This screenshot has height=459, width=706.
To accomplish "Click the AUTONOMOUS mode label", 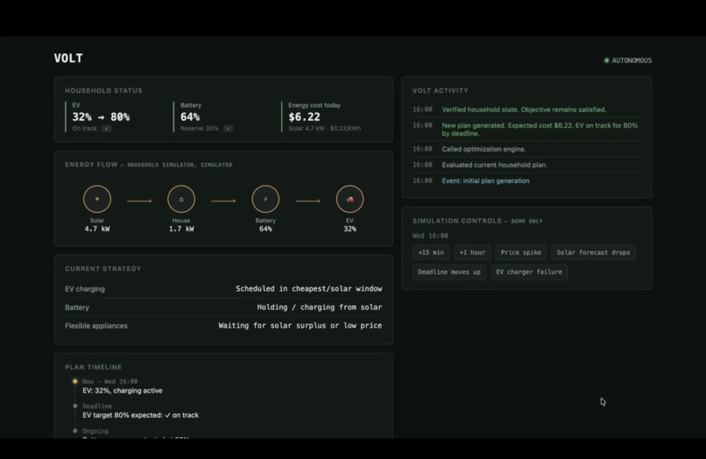I will [632, 60].
